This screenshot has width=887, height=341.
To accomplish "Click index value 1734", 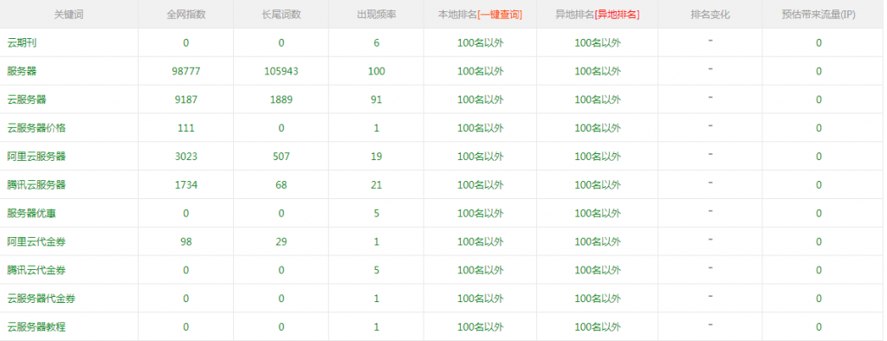I will click(186, 185).
